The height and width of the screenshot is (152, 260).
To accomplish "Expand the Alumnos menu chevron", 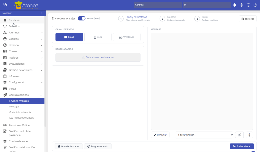I will pos(42,33).
